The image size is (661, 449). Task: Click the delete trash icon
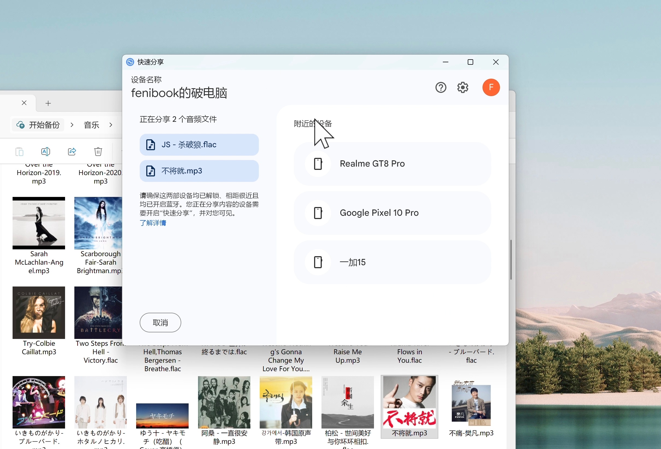98,152
